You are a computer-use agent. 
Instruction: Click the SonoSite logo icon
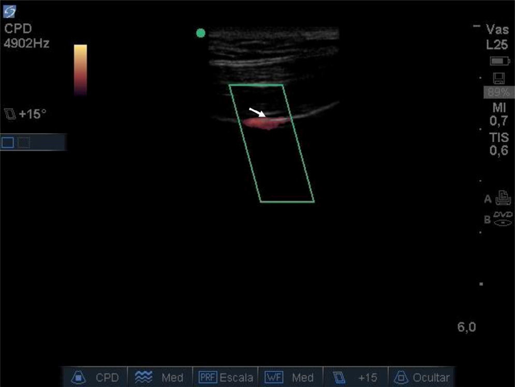pyautogui.click(x=10, y=10)
